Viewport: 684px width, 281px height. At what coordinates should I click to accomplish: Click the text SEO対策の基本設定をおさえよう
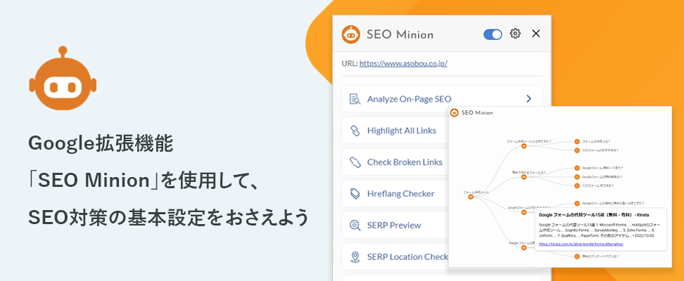click(x=168, y=218)
